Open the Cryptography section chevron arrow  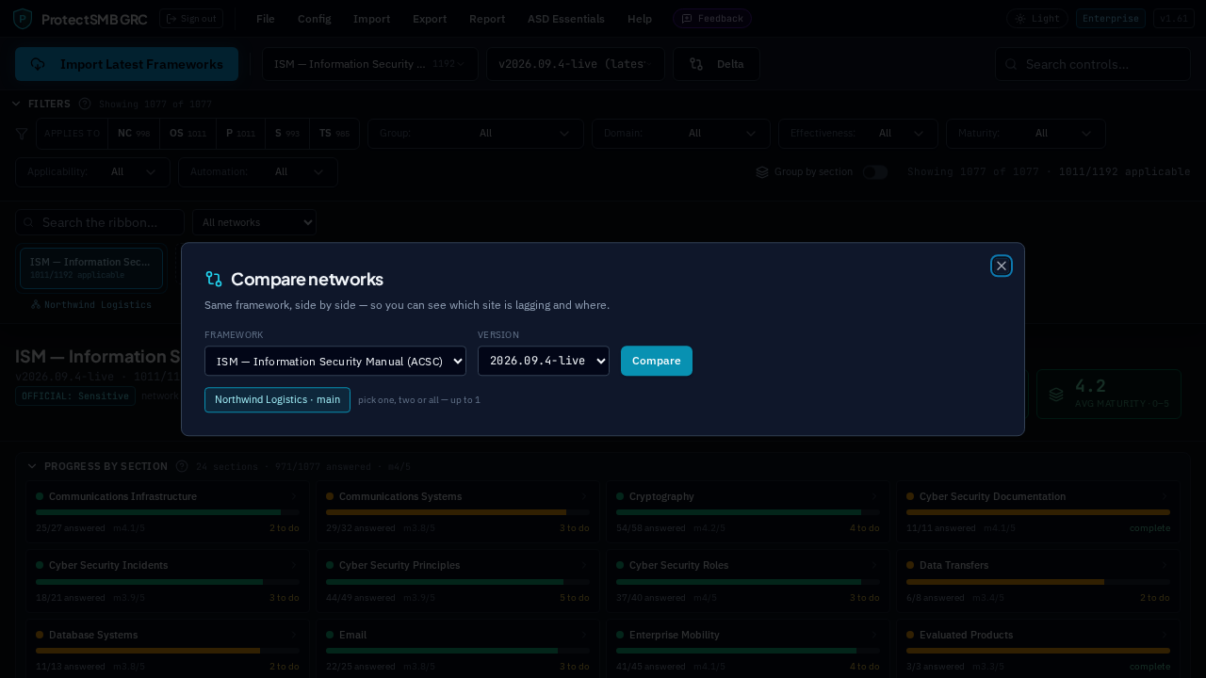(873, 496)
